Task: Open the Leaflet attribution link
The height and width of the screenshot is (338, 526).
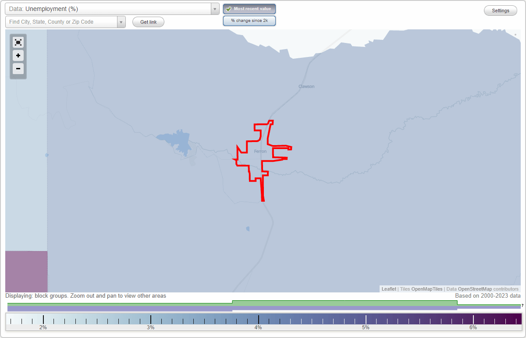Action: pyautogui.click(x=389, y=289)
